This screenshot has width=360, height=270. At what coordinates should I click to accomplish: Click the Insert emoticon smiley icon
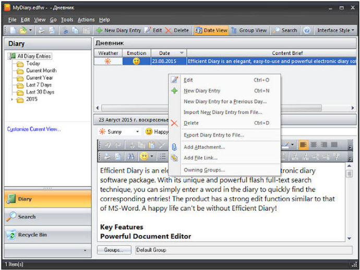click(x=144, y=157)
